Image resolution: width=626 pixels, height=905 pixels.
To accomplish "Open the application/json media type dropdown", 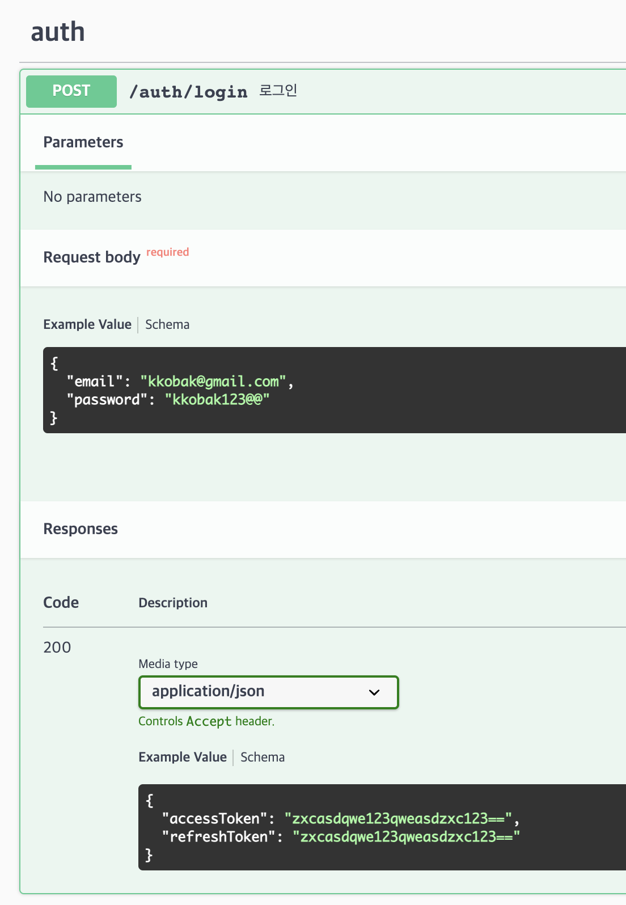I will point(269,692).
